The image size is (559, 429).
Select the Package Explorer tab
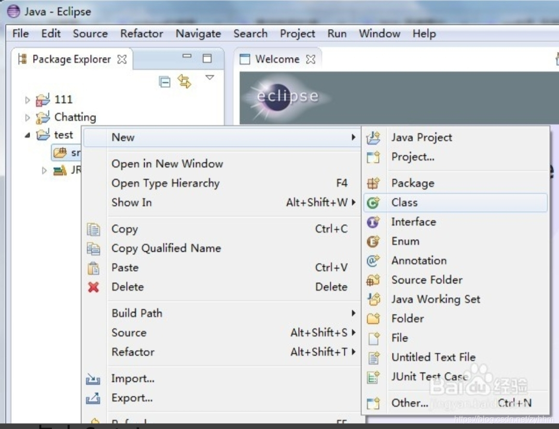[x=72, y=59]
